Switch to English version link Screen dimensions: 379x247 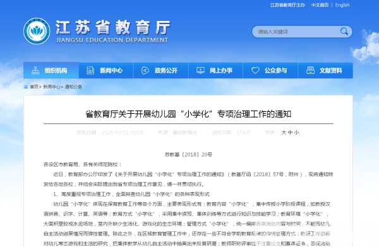(342, 5)
